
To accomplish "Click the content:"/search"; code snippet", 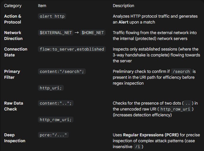I will pos(62,72).
